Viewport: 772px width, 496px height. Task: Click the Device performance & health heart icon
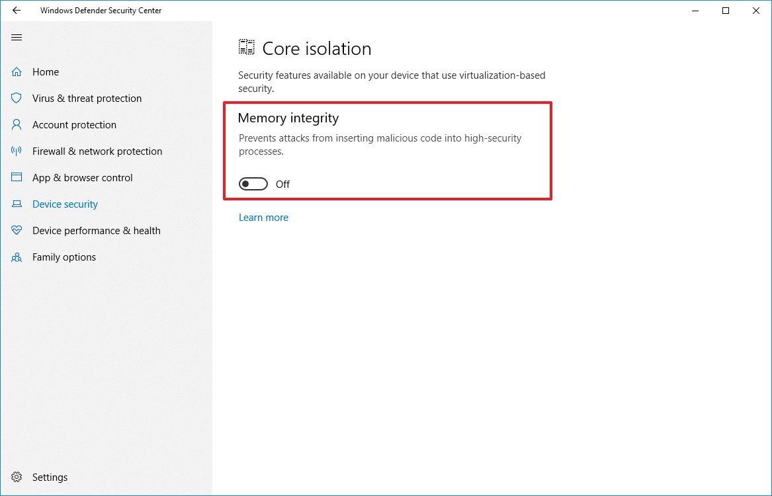(17, 230)
